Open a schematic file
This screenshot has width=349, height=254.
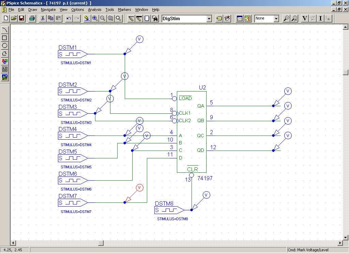14,18
